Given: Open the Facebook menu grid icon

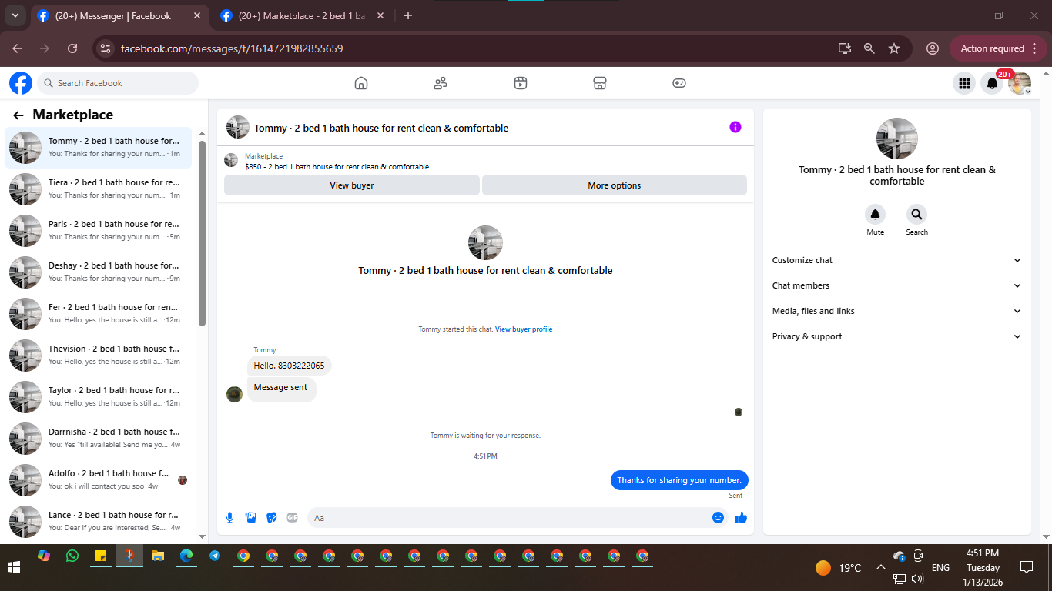Looking at the screenshot, I should 963,83.
